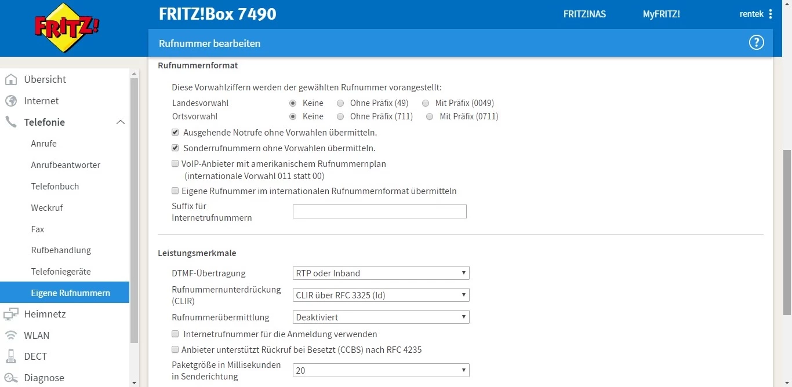Click the Heimnetz network icon

click(x=11, y=314)
